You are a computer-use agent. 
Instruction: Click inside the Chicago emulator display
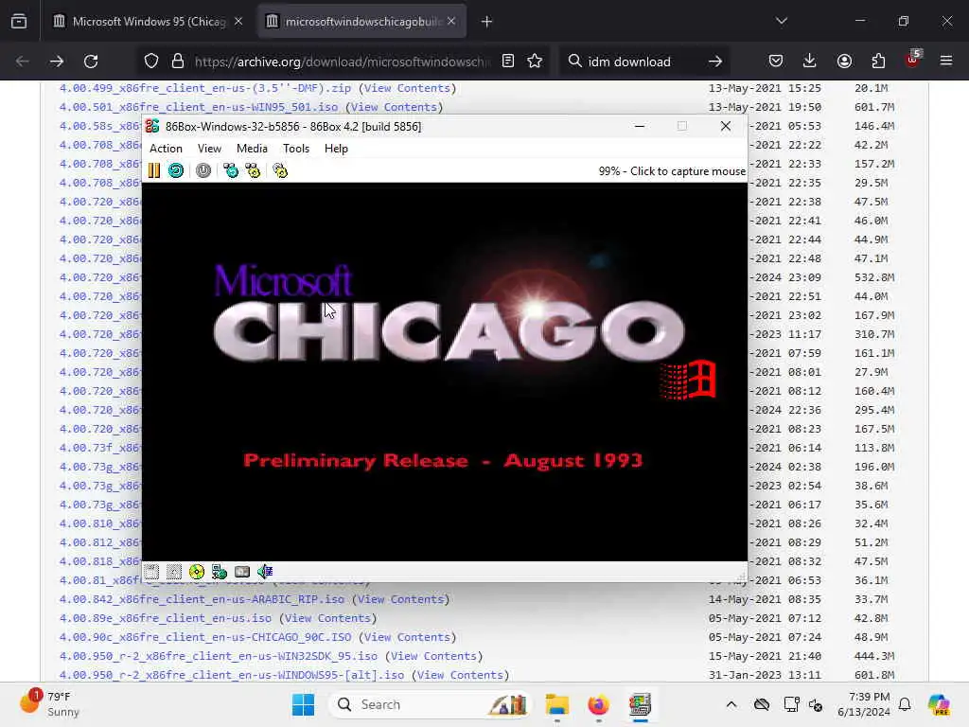point(445,371)
